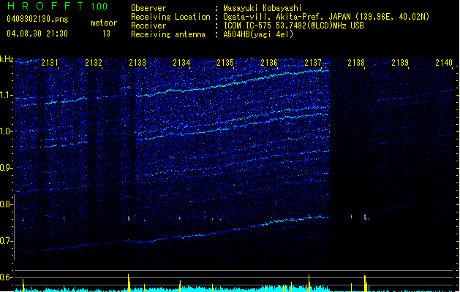Click the 2134 time marker
This screenshot has width=460, height=292.
[181, 63]
